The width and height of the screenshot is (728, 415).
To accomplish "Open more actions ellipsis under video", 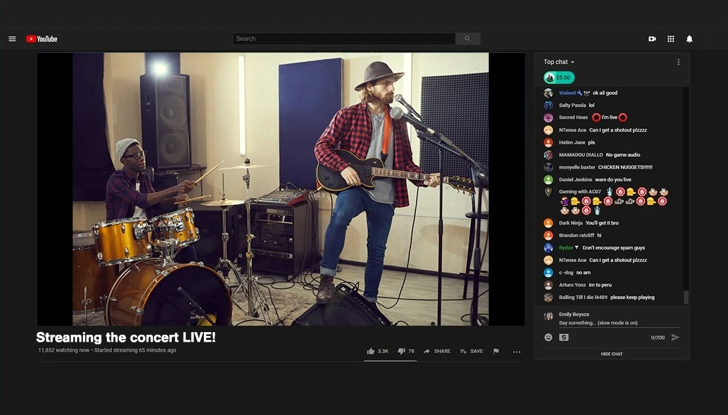I will coord(516,352).
